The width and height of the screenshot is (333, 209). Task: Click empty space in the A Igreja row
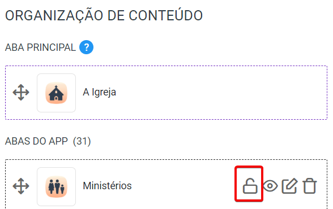[221, 93]
